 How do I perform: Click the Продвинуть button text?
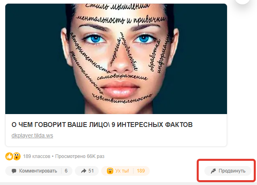(232, 171)
